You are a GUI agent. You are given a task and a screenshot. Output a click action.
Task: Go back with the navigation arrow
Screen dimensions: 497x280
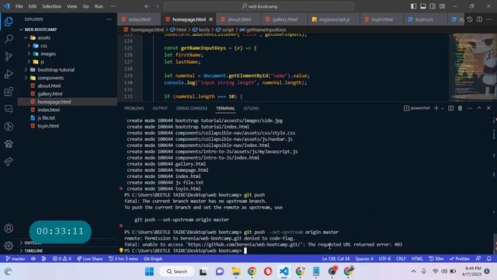147,6
